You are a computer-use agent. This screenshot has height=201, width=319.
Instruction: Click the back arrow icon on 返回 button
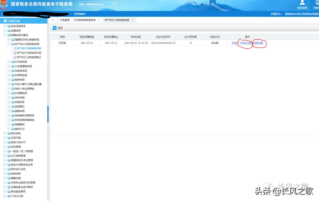[x=54, y=27]
